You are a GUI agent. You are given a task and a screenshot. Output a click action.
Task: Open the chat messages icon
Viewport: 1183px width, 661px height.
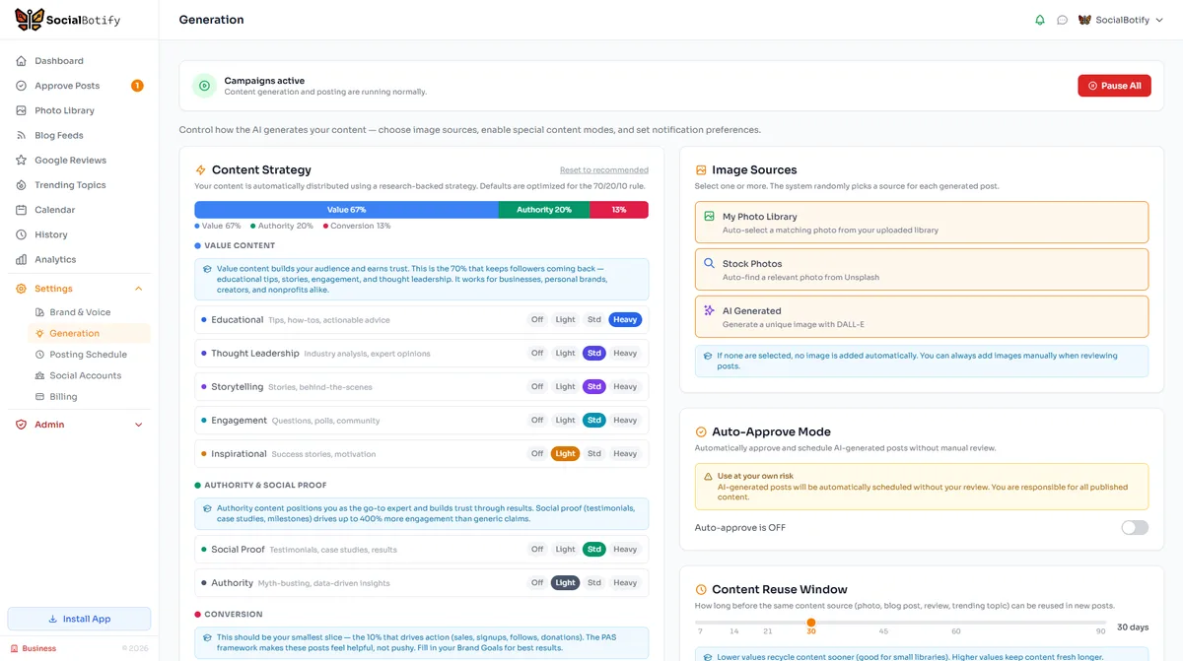click(1064, 19)
